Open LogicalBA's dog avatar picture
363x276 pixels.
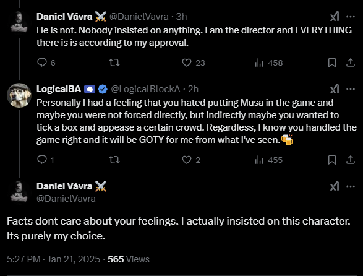[x=19, y=95]
